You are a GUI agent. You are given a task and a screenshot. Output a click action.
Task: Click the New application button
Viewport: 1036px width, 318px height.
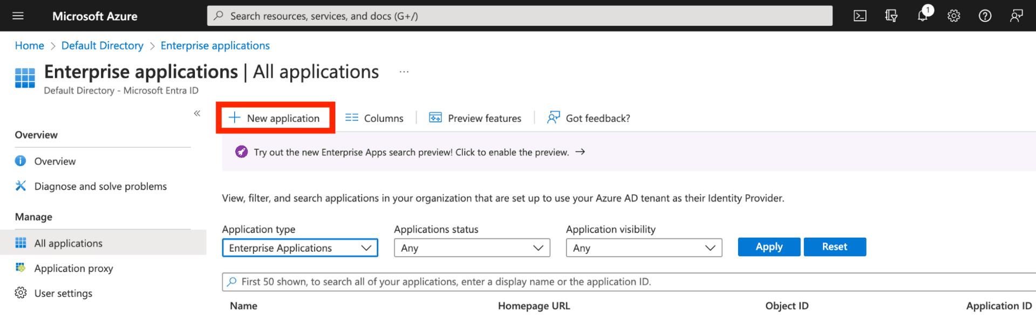click(x=275, y=118)
